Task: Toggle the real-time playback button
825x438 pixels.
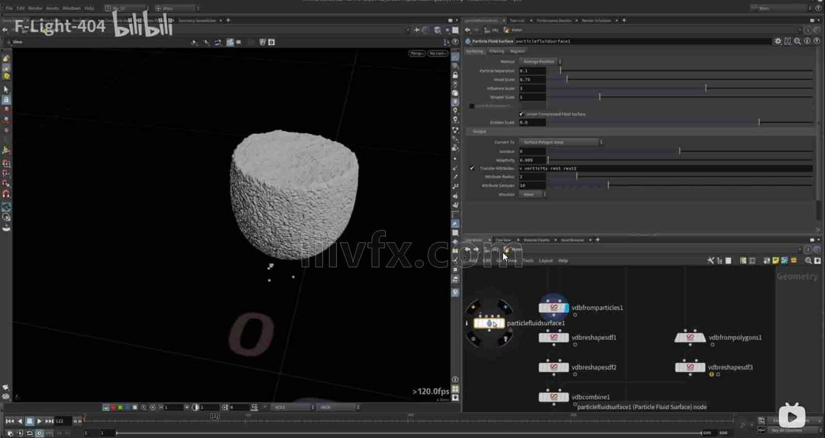Action: point(39,433)
